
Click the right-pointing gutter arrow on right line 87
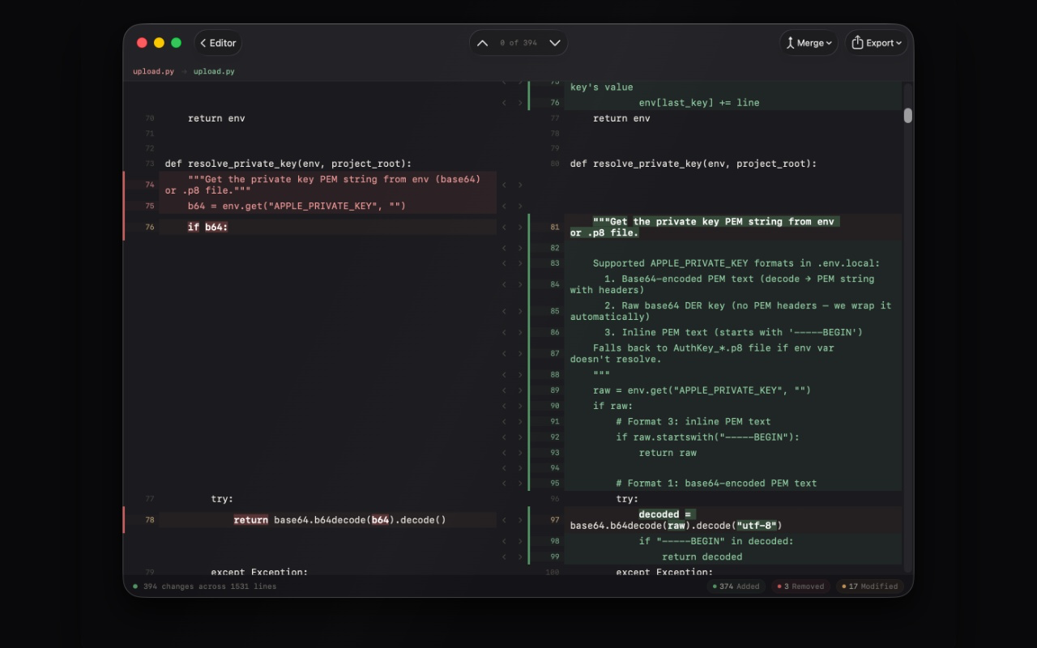click(x=520, y=354)
